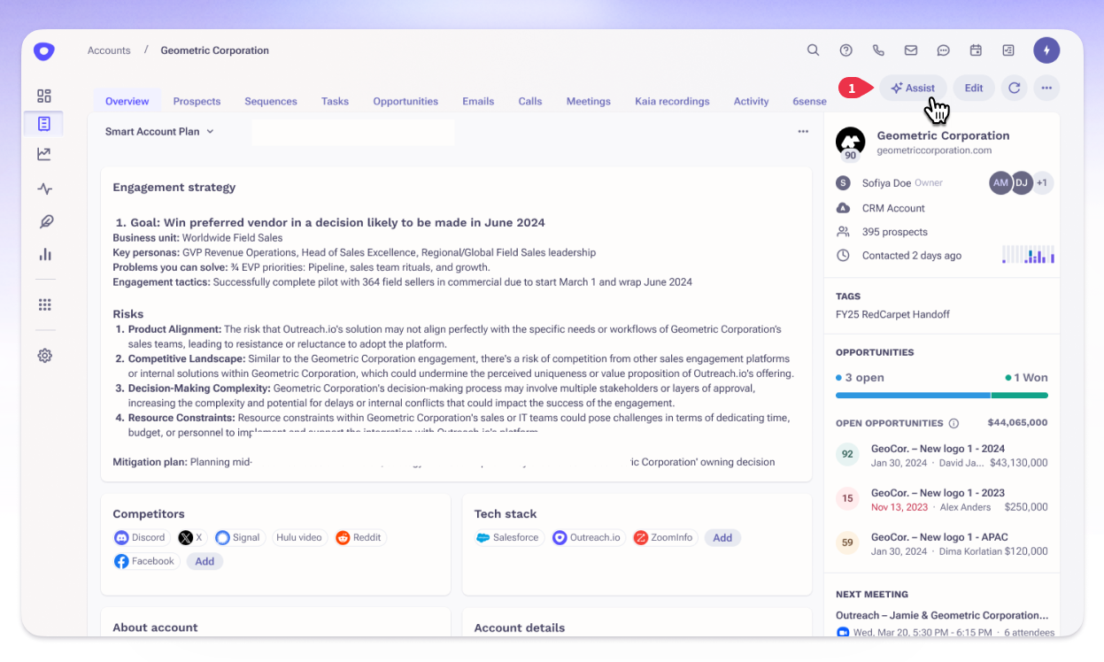
Task: Open the trending chart icon in sidebar
Action: point(44,154)
